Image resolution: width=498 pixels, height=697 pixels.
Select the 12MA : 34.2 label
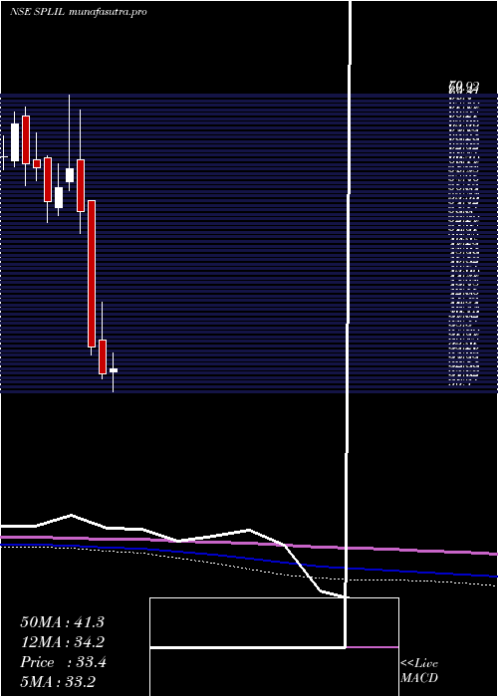tap(62, 642)
